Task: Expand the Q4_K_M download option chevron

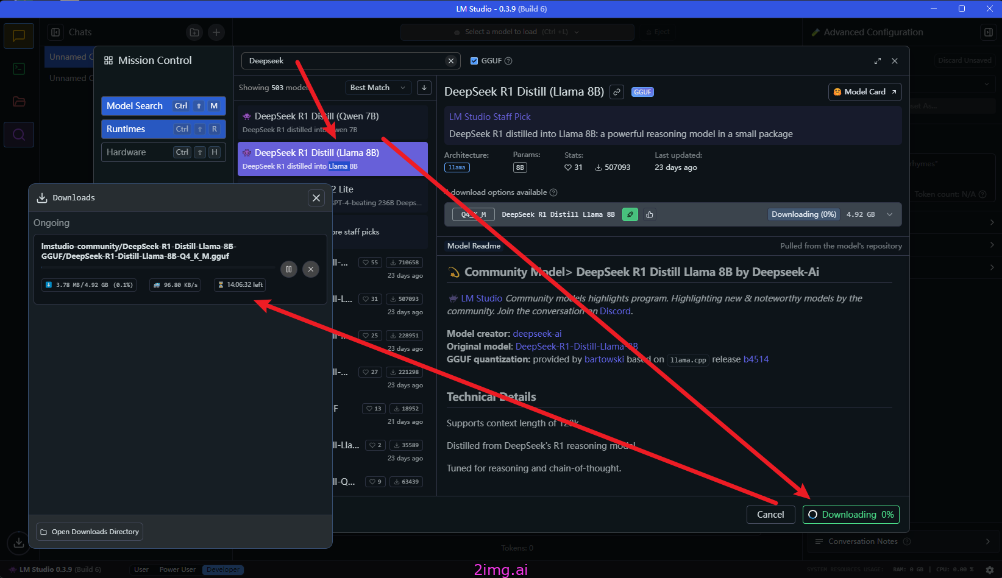Action: [890, 214]
